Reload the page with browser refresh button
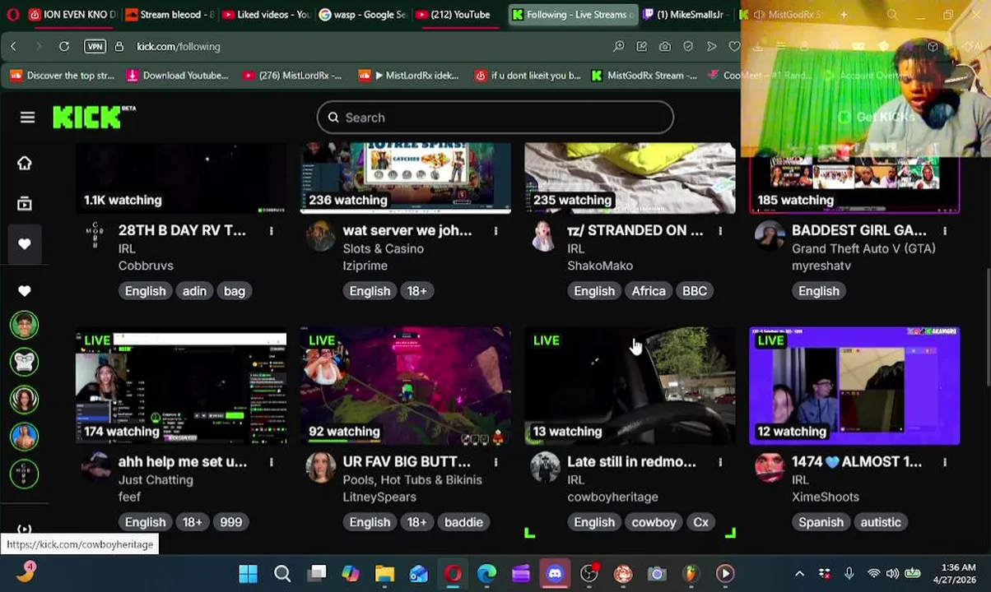 [x=63, y=47]
